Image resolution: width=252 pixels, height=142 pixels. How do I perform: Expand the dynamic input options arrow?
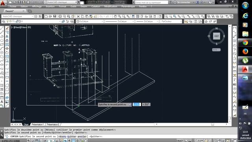[x=130, y=105]
